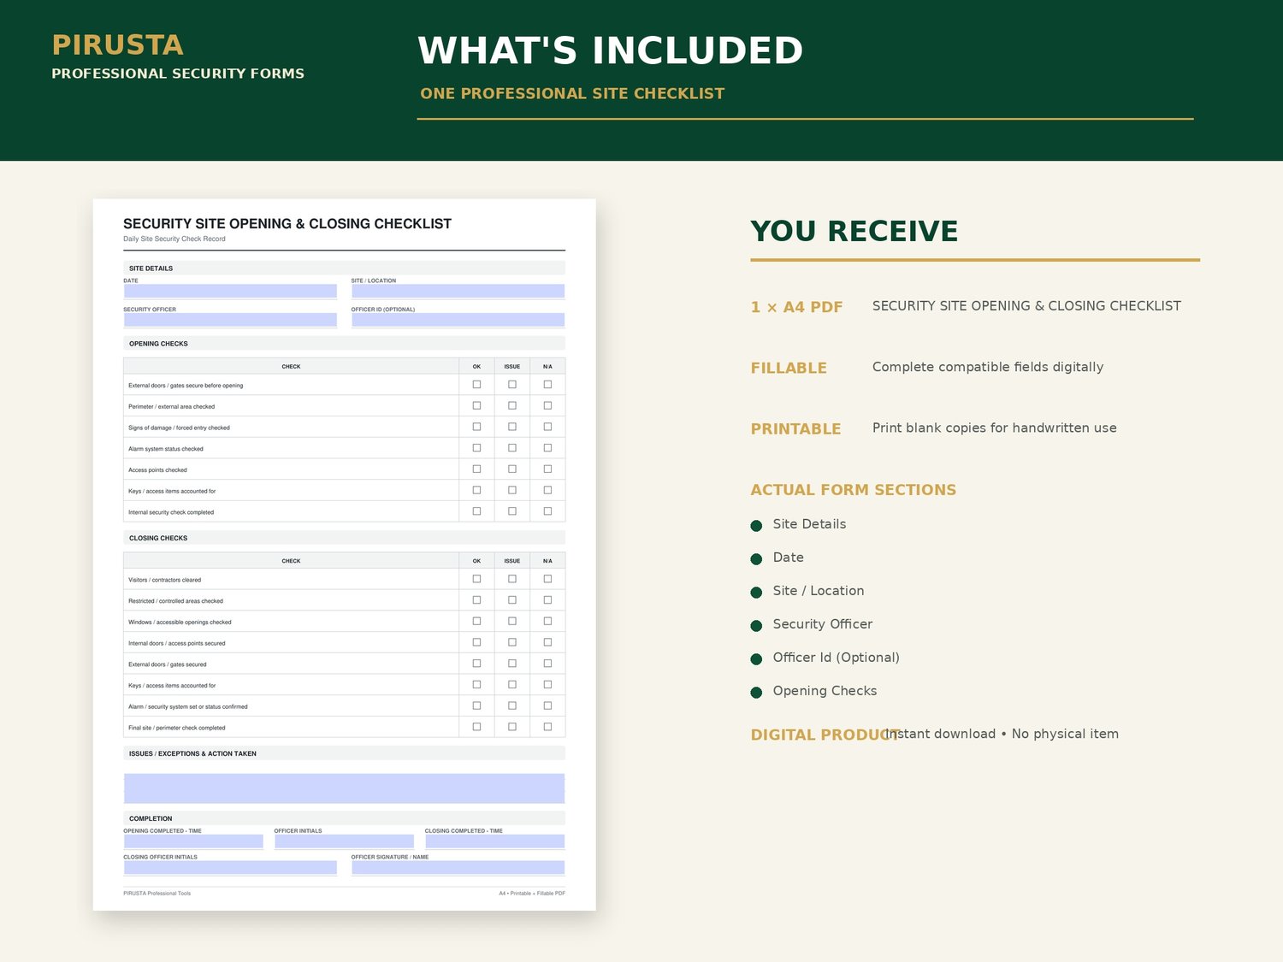Click the 'Site Details' list item

[x=809, y=524]
